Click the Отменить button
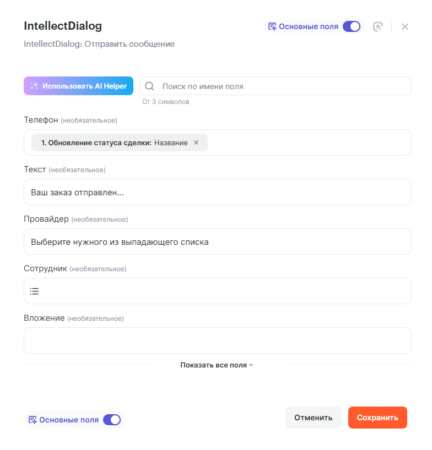432x450 pixels. click(x=313, y=418)
